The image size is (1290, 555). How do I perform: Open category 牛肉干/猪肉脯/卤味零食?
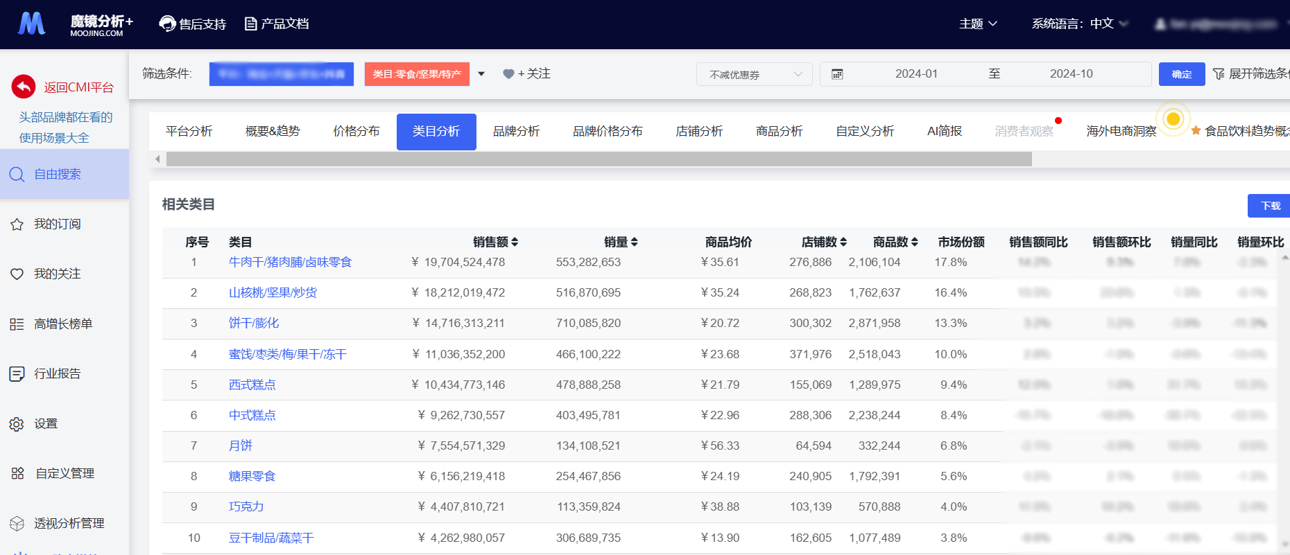[x=291, y=262]
